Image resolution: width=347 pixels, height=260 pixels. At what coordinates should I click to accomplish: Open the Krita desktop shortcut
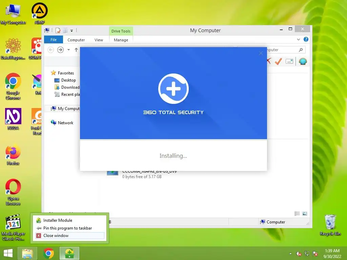click(x=37, y=85)
